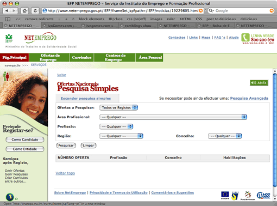Viewport: 277px width, 206px height.
Task: Click the Como Candidato button
Action: 25,140
